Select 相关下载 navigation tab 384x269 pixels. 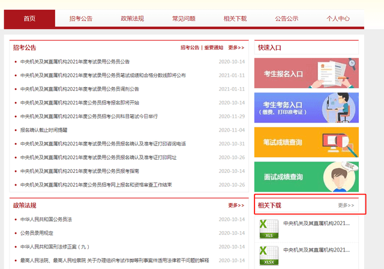click(235, 19)
